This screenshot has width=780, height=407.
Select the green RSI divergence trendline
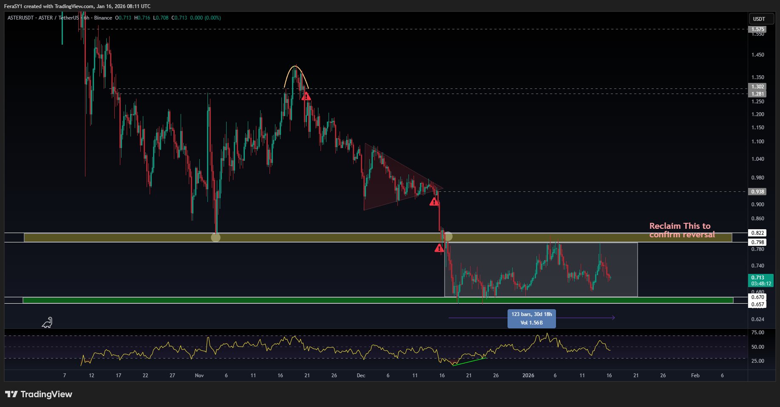tap(470, 361)
